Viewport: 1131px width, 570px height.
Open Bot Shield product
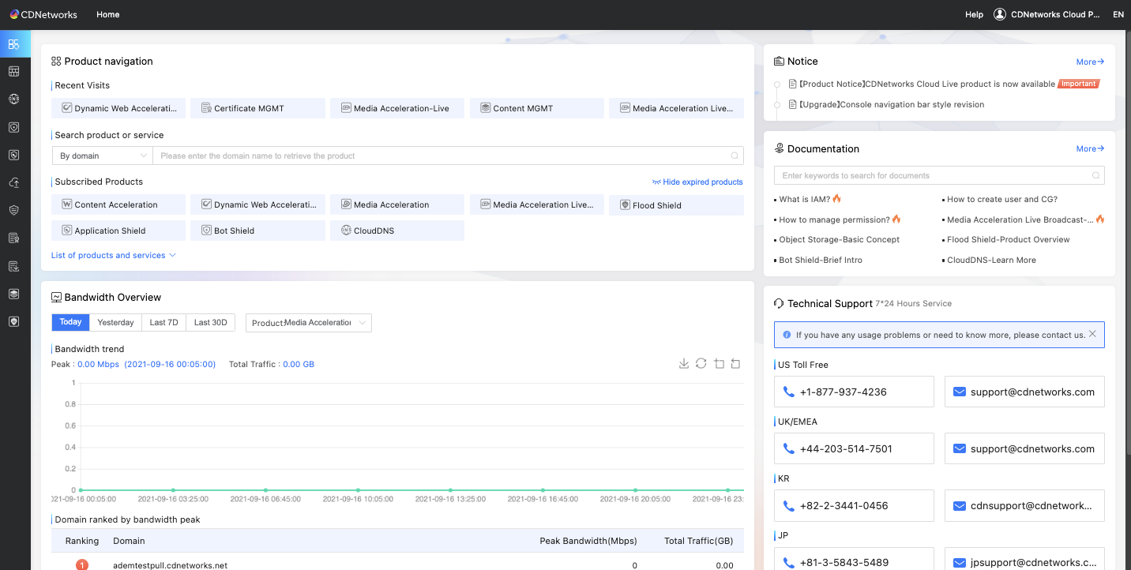click(x=257, y=231)
